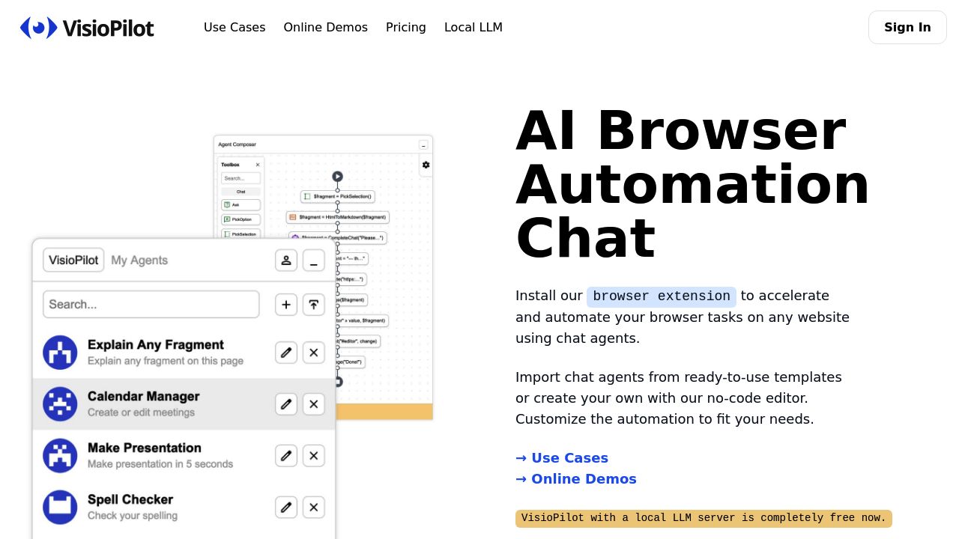This screenshot has height=539, width=959.
Task: Switch to the My Agents tab
Action: tap(139, 260)
